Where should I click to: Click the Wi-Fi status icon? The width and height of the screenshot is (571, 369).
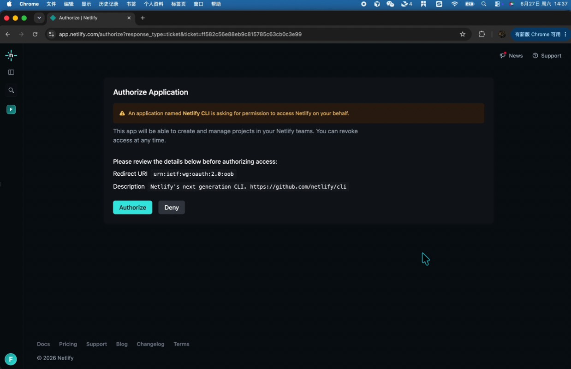tap(455, 4)
